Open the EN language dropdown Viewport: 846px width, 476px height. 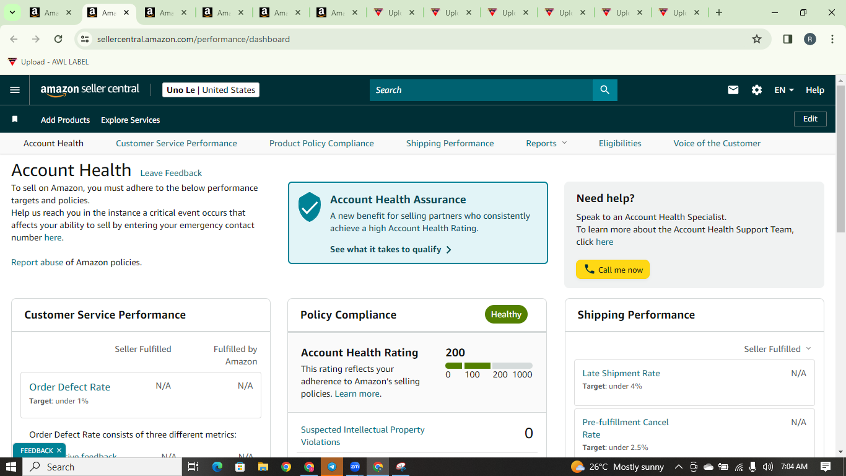[784, 90]
